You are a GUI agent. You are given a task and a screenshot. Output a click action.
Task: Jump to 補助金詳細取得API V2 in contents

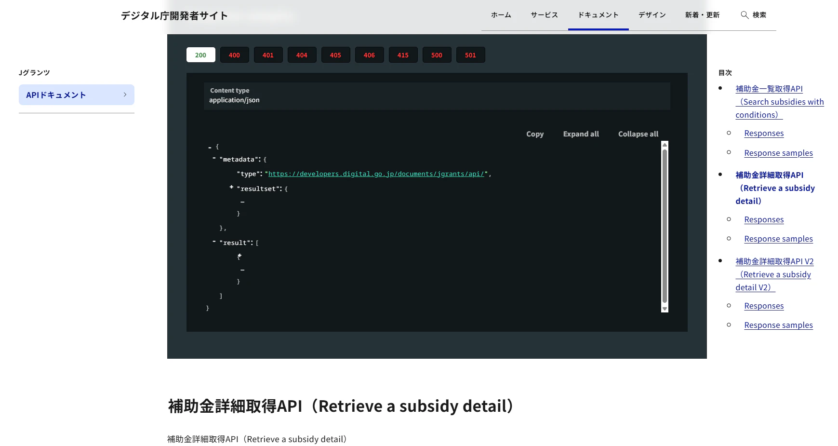click(x=774, y=274)
